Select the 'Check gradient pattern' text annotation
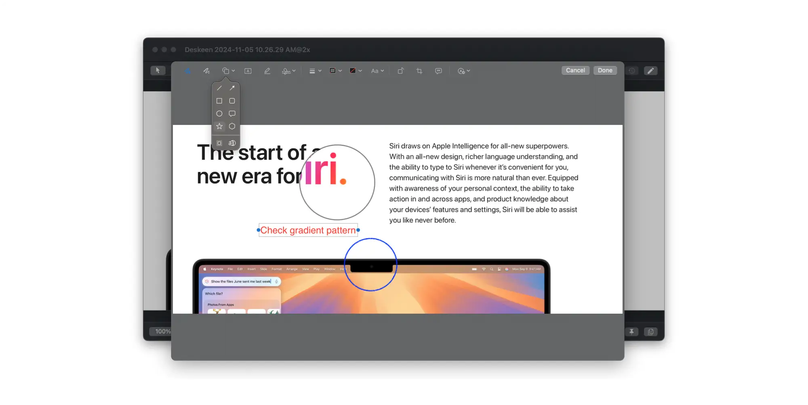This screenshot has width=808, height=405. 308,230
